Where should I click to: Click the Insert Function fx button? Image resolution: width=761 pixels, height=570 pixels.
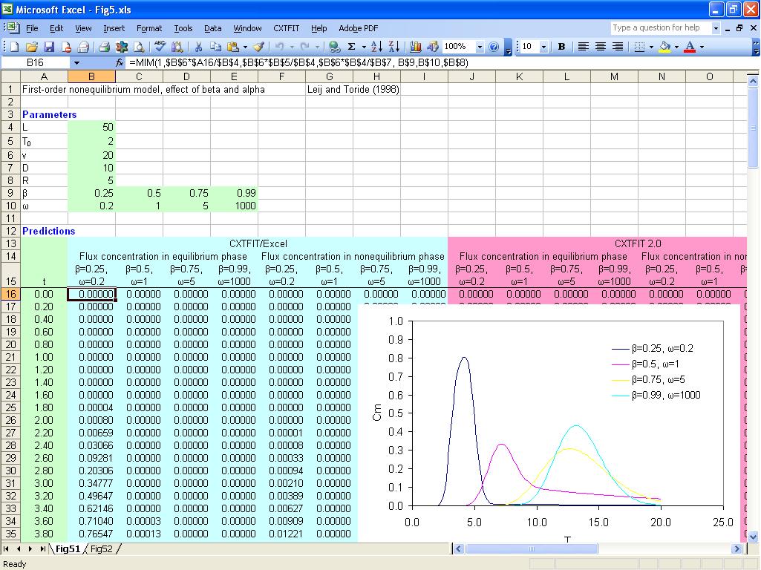pos(120,63)
